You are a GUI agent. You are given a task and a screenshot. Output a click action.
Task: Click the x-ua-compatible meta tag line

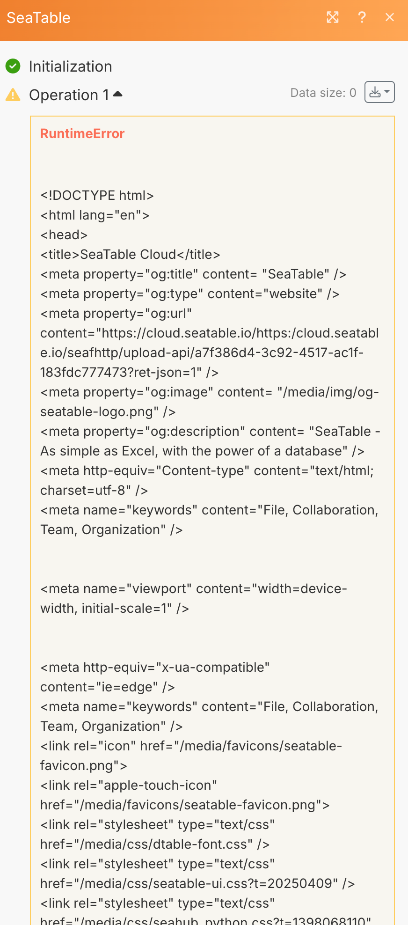[155, 667]
